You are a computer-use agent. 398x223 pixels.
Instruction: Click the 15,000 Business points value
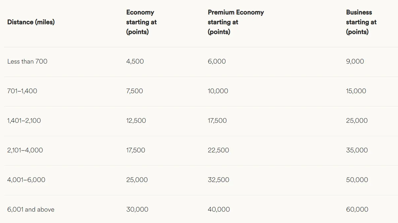(x=356, y=91)
